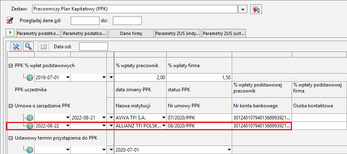Open the ALLIANZ TFI POLSKA institution dropdown
This screenshot has height=154, width=347.
pyautogui.click(x=164, y=126)
